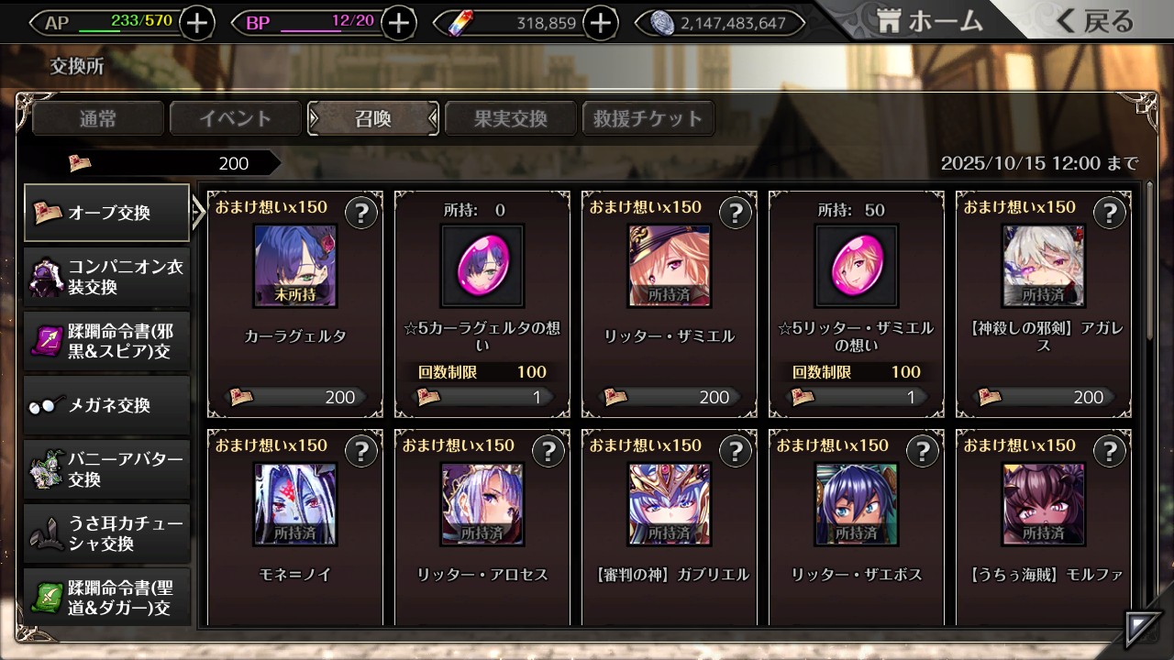Image resolution: width=1174 pixels, height=660 pixels.
Task: Tap the plus icon next to BP
Action: coord(398,23)
